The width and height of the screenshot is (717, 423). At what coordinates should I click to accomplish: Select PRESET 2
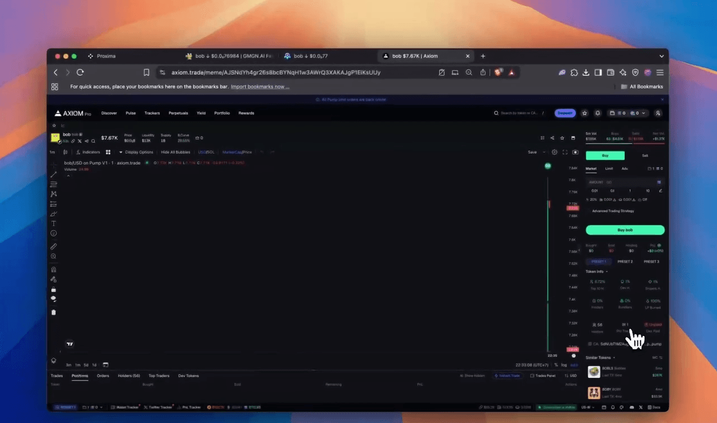pyautogui.click(x=625, y=262)
